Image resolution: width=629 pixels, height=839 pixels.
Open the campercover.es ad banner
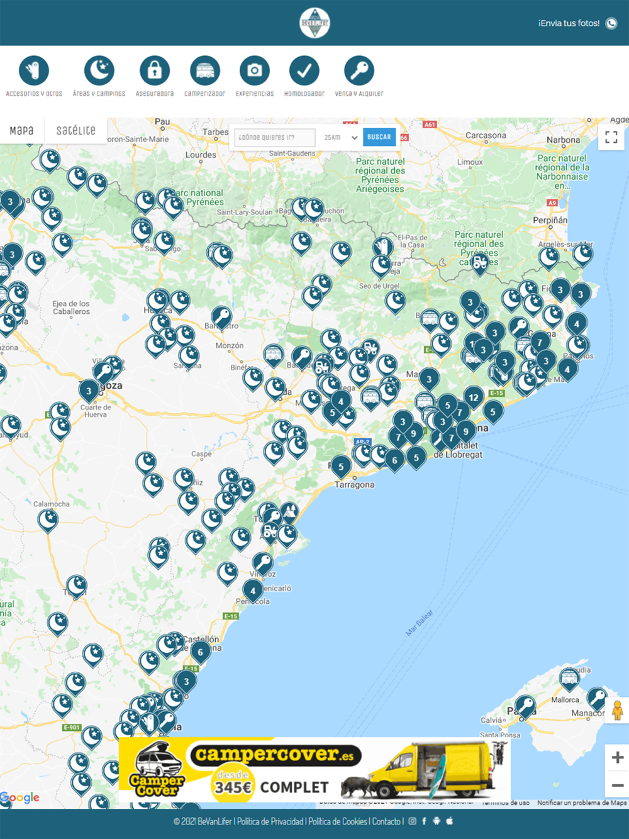click(x=314, y=770)
